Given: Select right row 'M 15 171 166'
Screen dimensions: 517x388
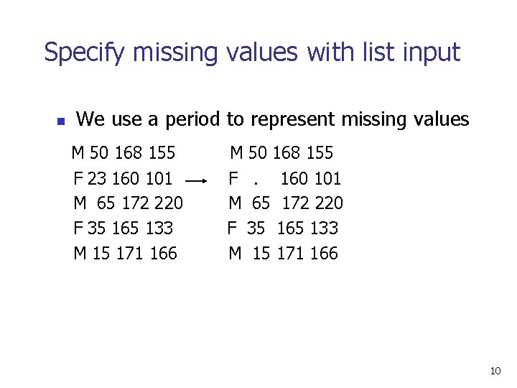Looking at the screenshot, I should point(283,254).
